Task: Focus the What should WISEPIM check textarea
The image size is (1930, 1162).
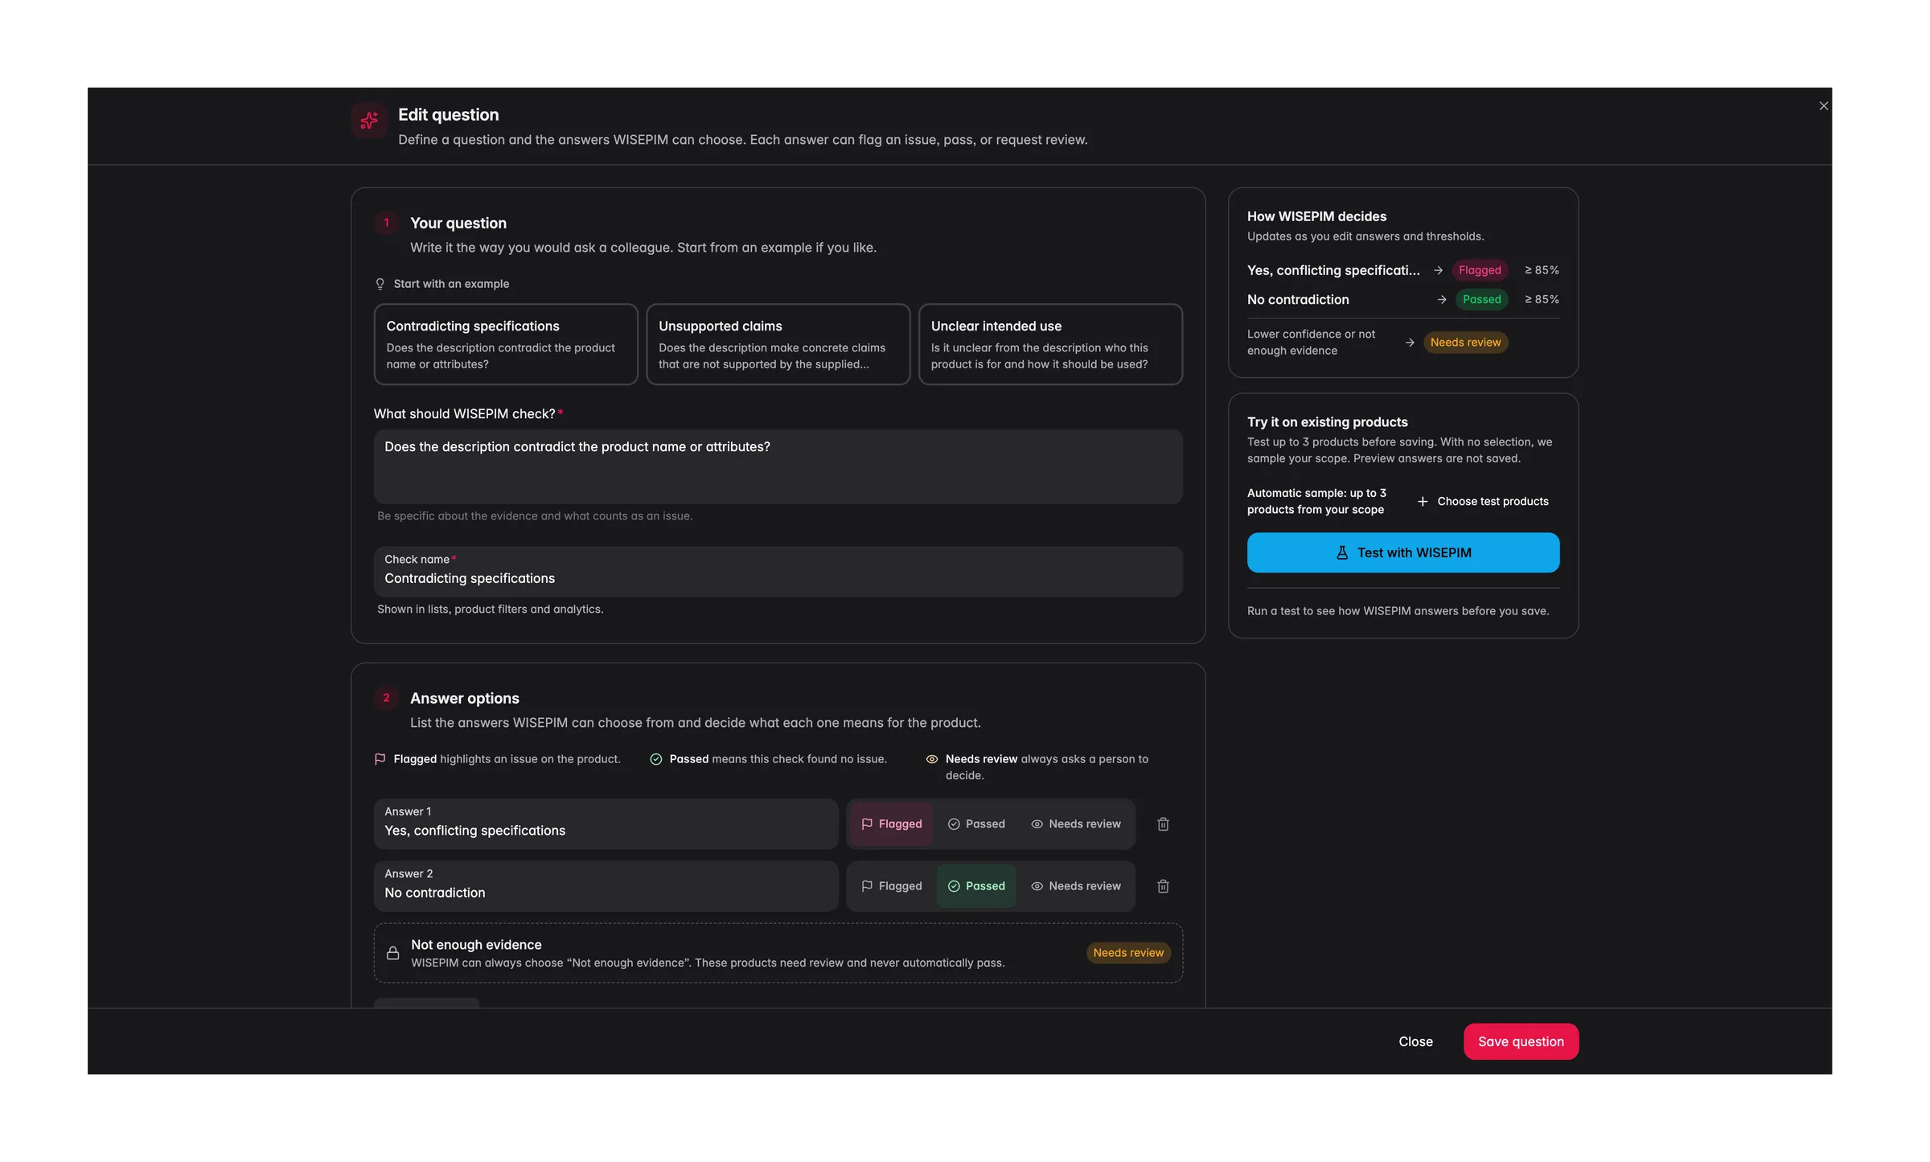Action: tap(778, 466)
